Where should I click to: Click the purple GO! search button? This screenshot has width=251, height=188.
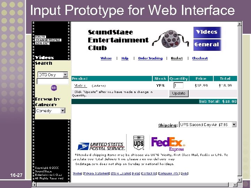coord(54,88)
